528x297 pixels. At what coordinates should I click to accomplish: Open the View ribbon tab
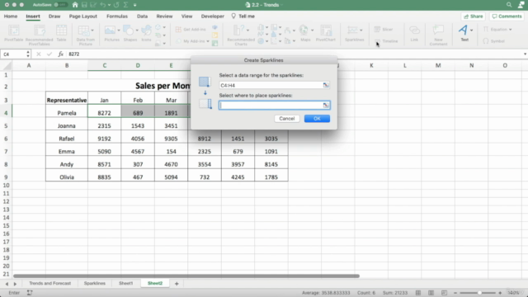186,16
